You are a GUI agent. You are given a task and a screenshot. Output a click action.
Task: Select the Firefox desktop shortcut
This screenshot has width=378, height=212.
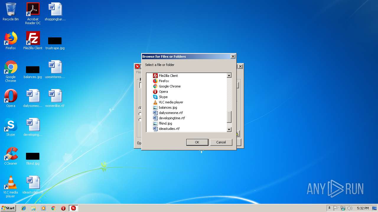tap(11, 41)
